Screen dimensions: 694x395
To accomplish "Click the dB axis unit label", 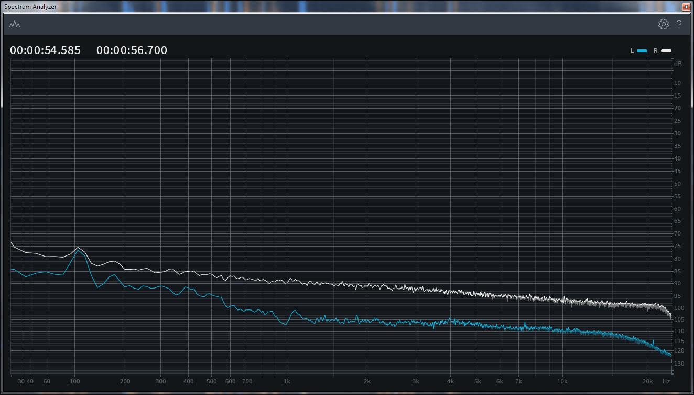I will point(678,64).
